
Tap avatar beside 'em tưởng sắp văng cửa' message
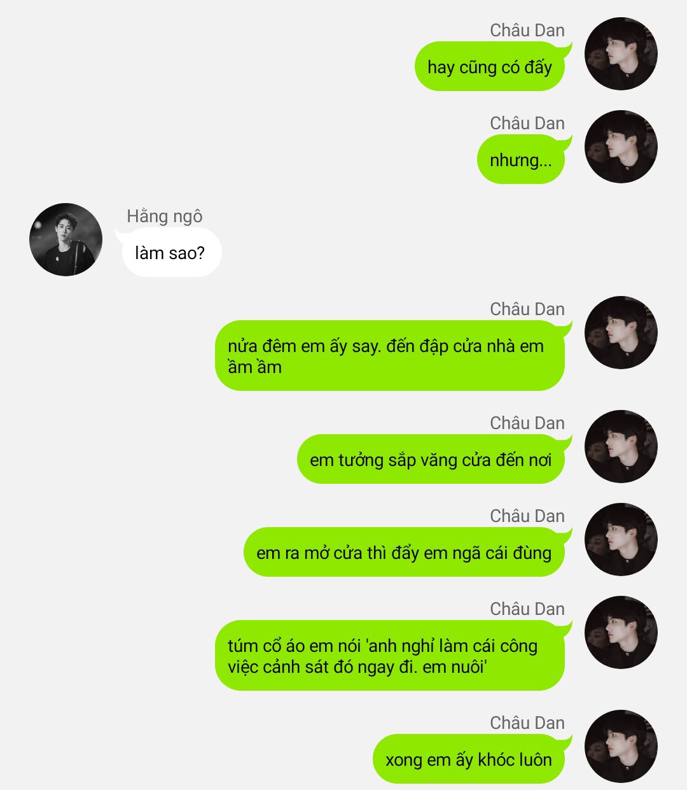[x=621, y=446]
